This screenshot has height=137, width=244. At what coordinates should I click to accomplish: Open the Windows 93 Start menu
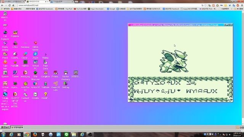pos(5,127)
